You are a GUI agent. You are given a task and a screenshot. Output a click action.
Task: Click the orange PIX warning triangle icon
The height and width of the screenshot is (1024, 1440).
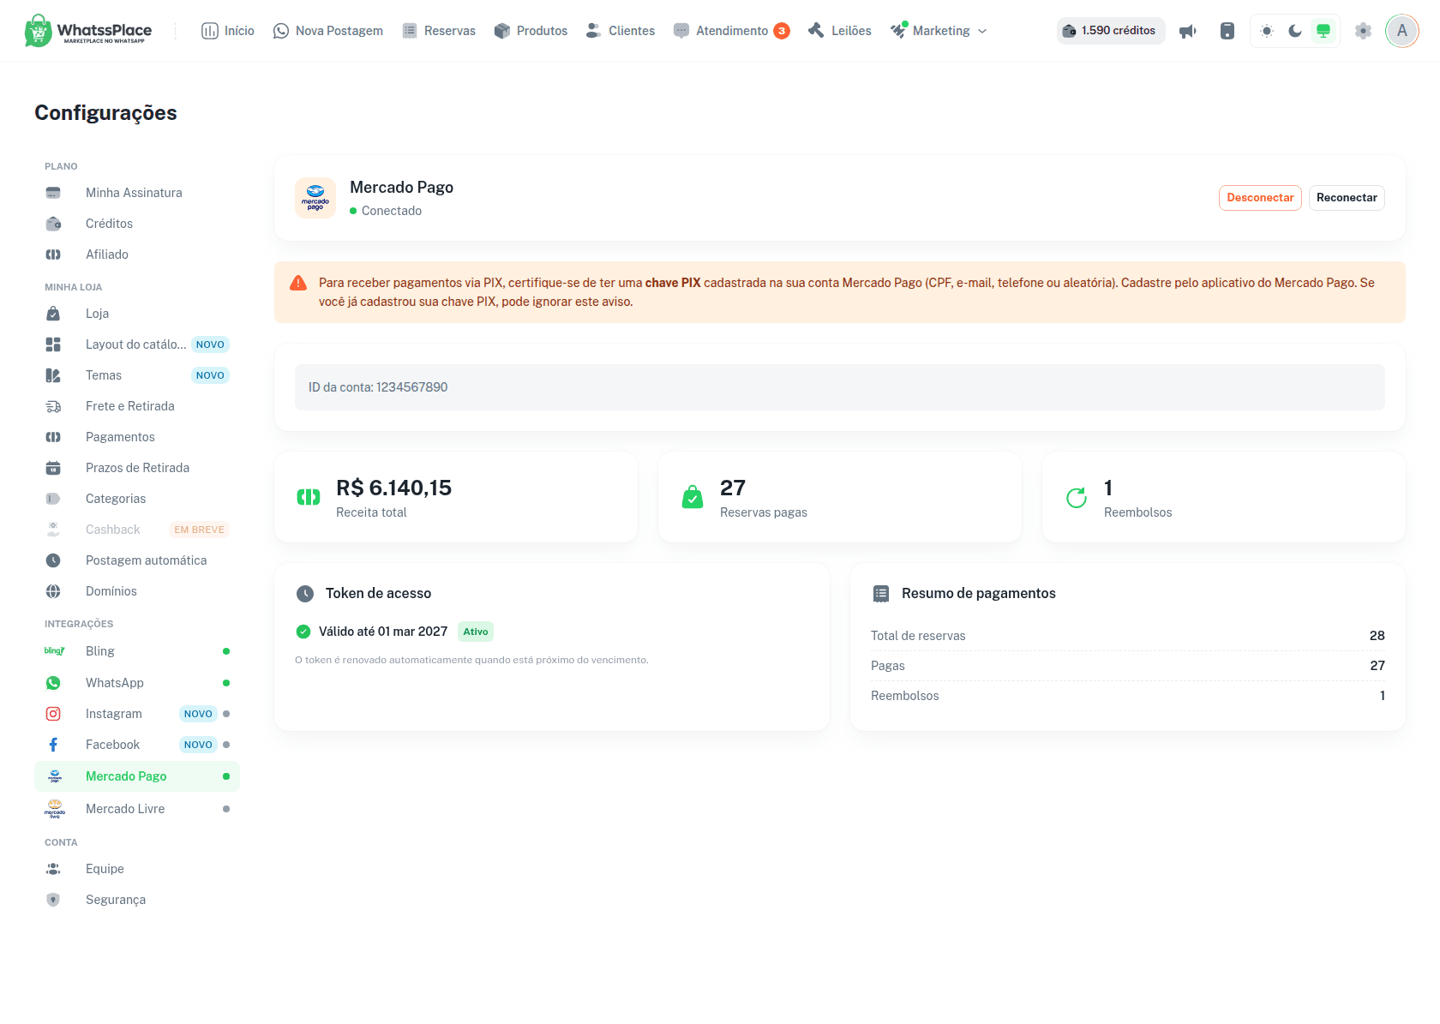298,284
